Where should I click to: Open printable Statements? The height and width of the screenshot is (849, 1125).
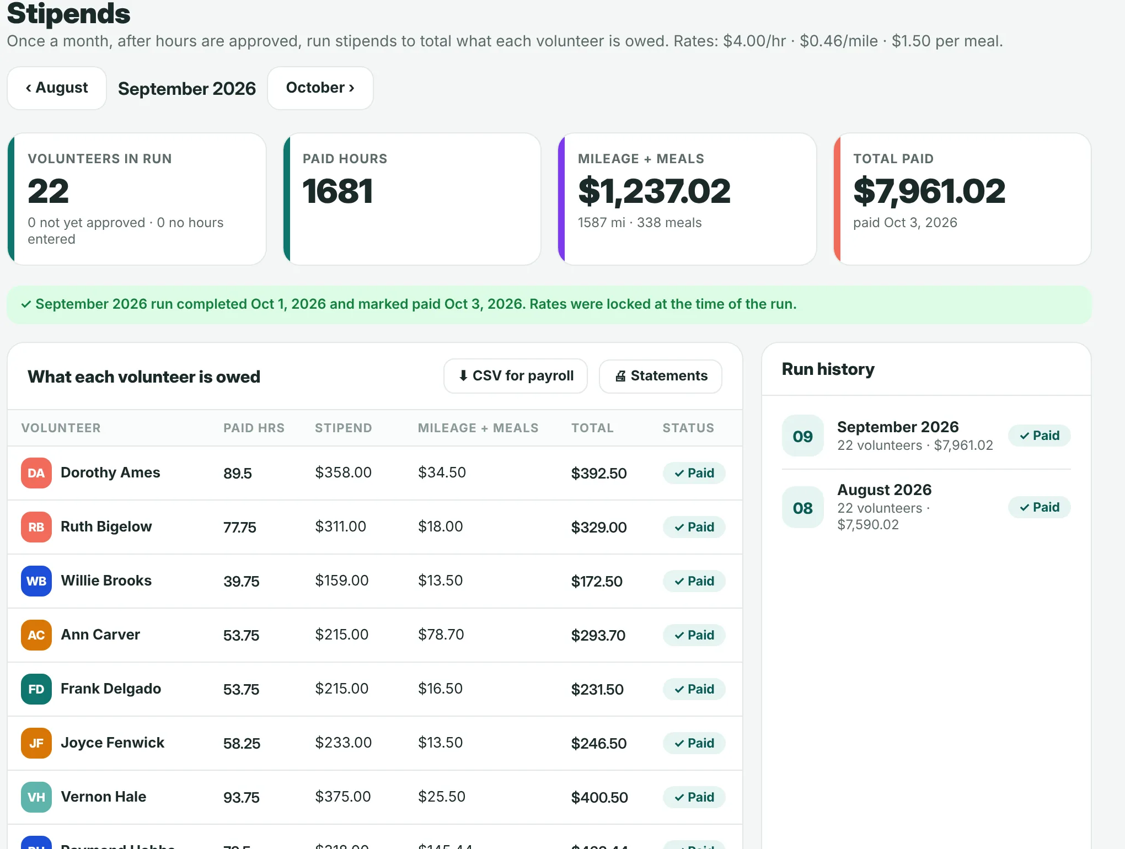tap(661, 377)
